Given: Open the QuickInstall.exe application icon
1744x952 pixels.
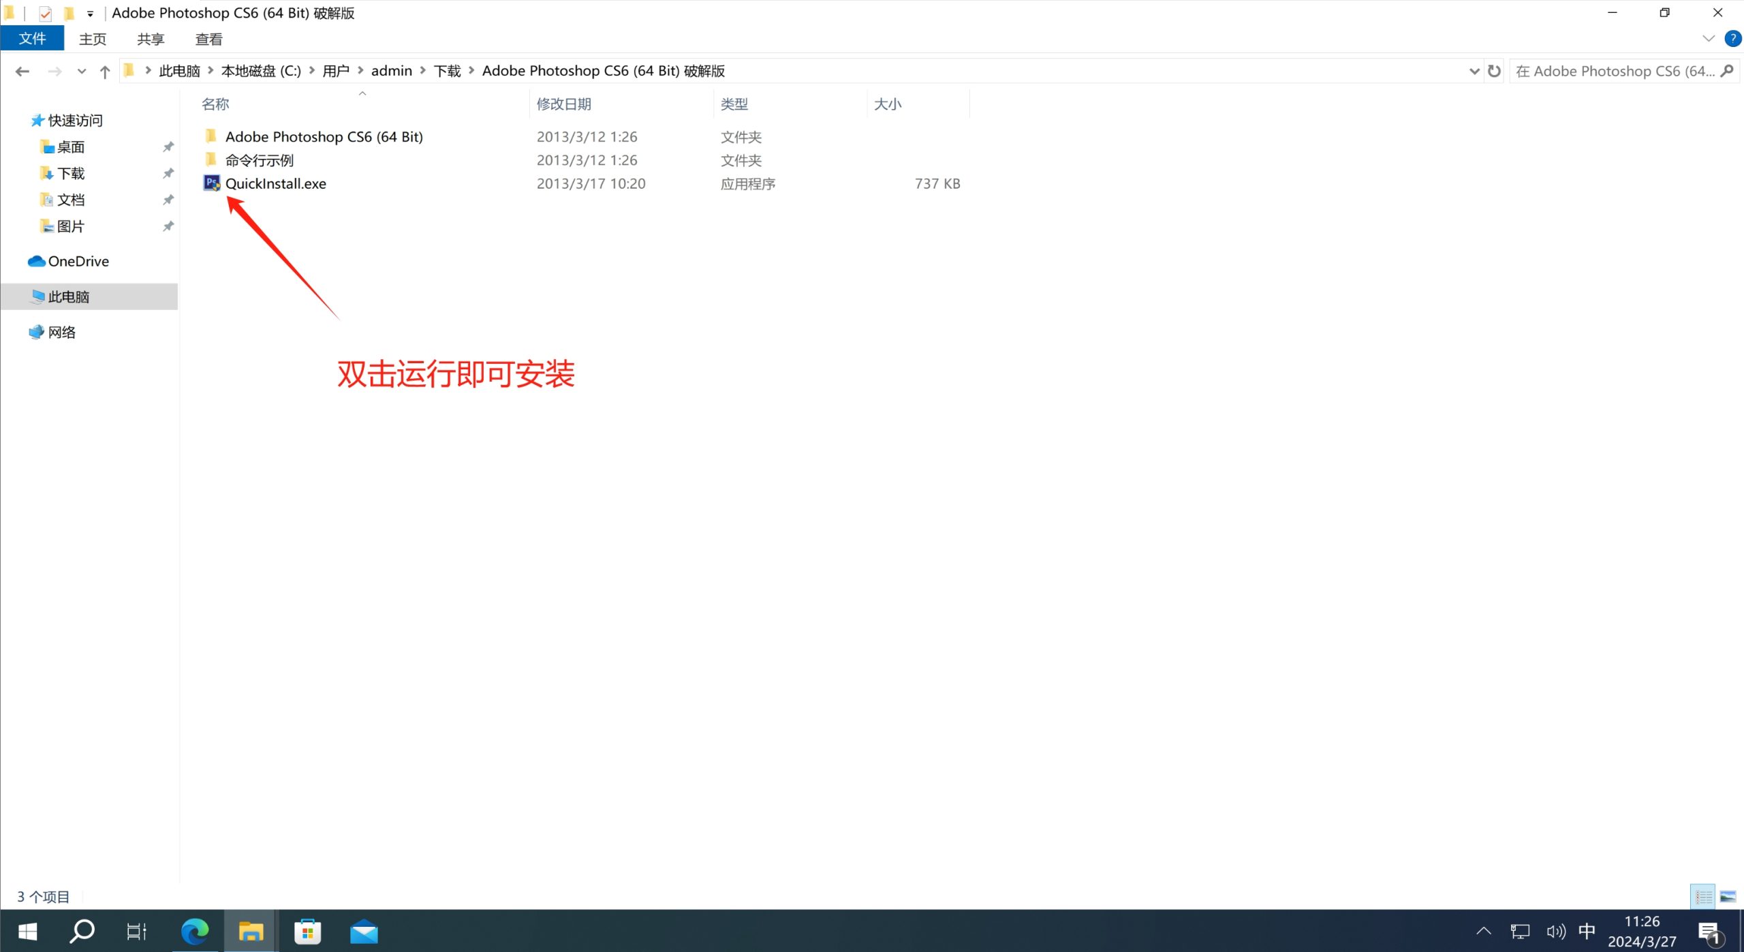Looking at the screenshot, I should click(212, 183).
